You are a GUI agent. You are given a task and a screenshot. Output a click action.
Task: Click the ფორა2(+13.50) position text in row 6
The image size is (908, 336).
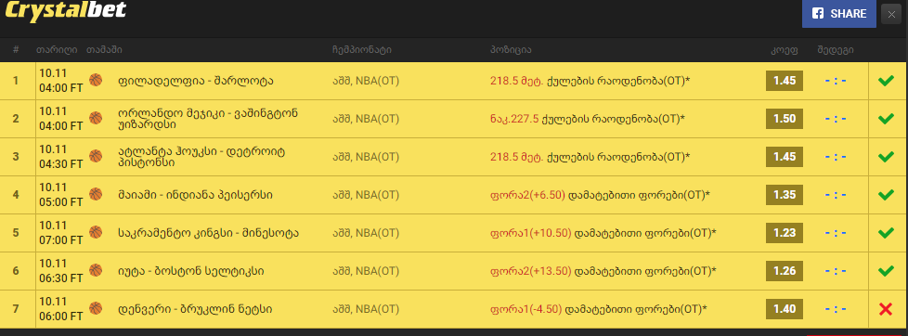[530, 271]
